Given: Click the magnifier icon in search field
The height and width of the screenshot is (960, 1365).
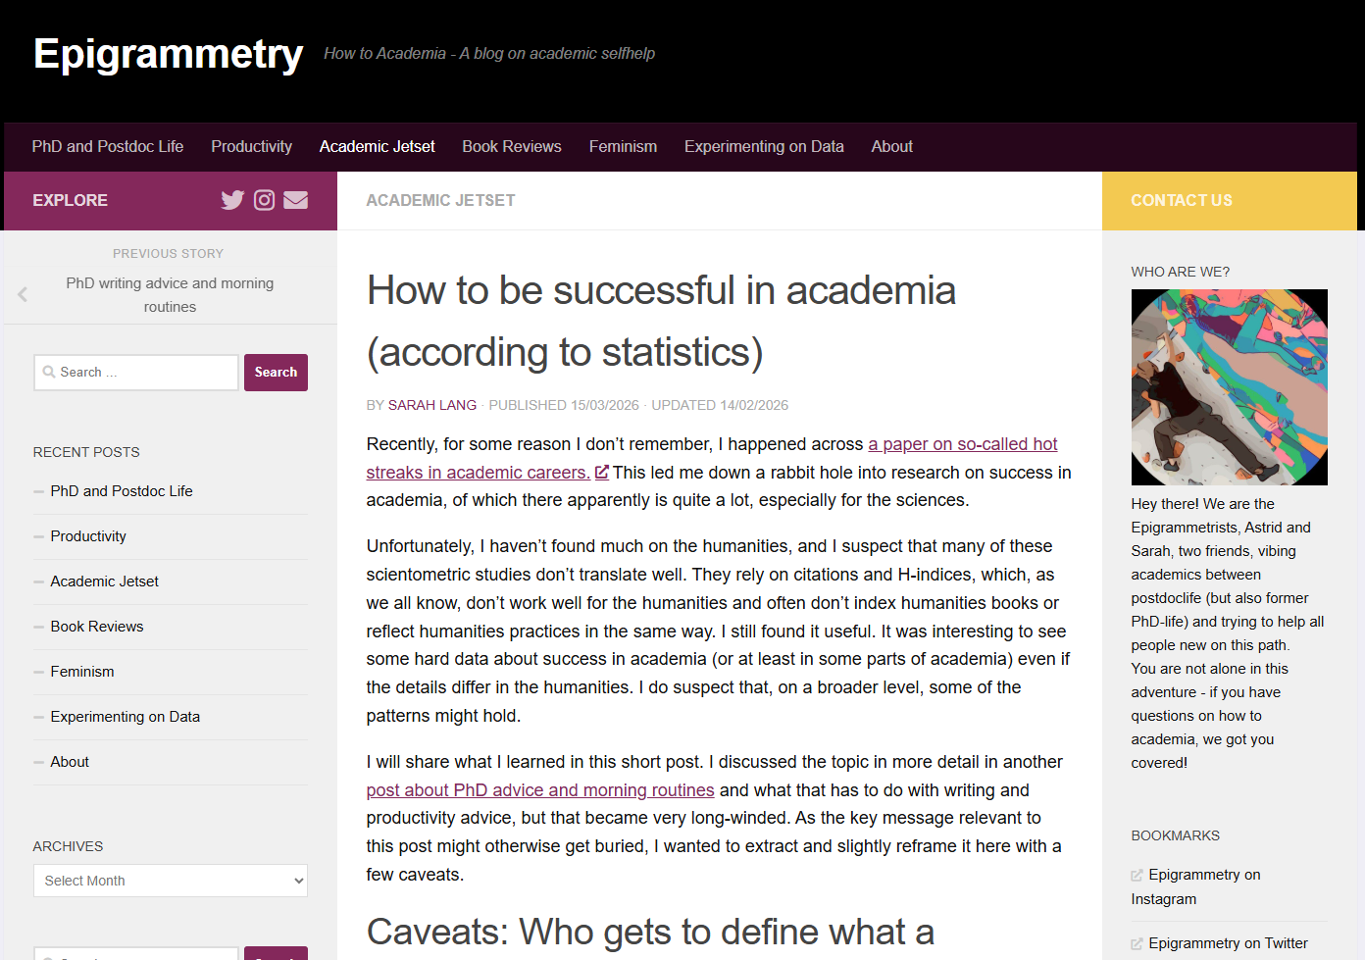Looking at the screenshot, I should click(49, 373).
